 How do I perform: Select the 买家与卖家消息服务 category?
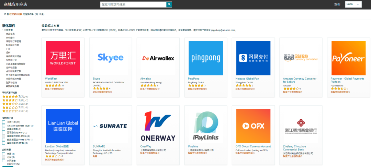[16, 63]
